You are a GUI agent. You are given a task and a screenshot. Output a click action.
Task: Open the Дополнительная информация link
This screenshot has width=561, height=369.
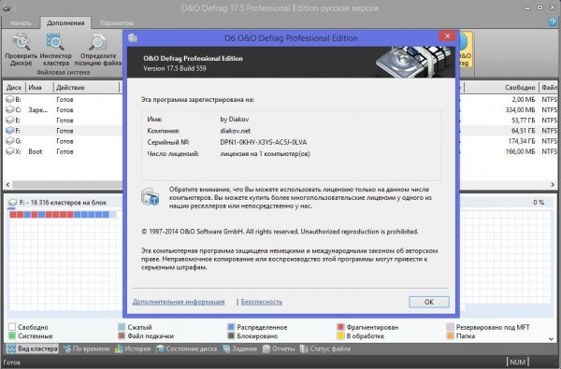(x=179, y=302)
